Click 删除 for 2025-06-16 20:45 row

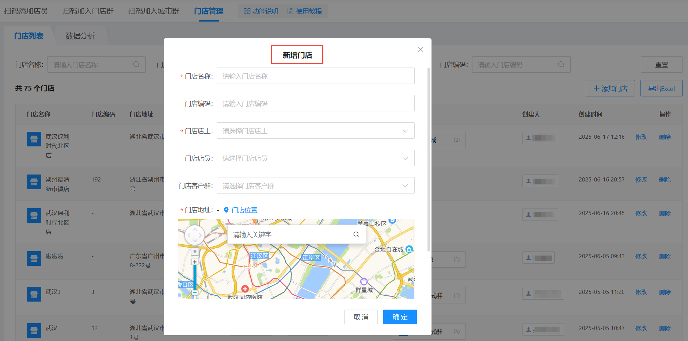click(665, 213)
